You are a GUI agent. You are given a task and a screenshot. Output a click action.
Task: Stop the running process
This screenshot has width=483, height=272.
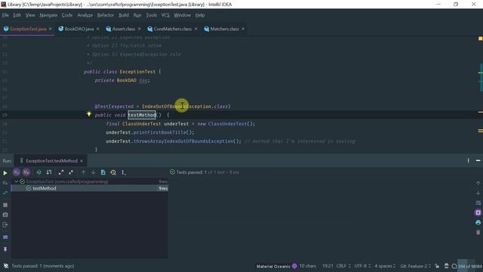pyautogui.click(x=5, y=205)
